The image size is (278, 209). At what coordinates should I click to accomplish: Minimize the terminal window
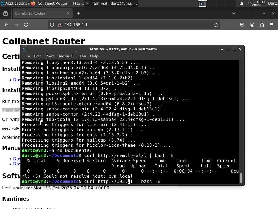228,49
